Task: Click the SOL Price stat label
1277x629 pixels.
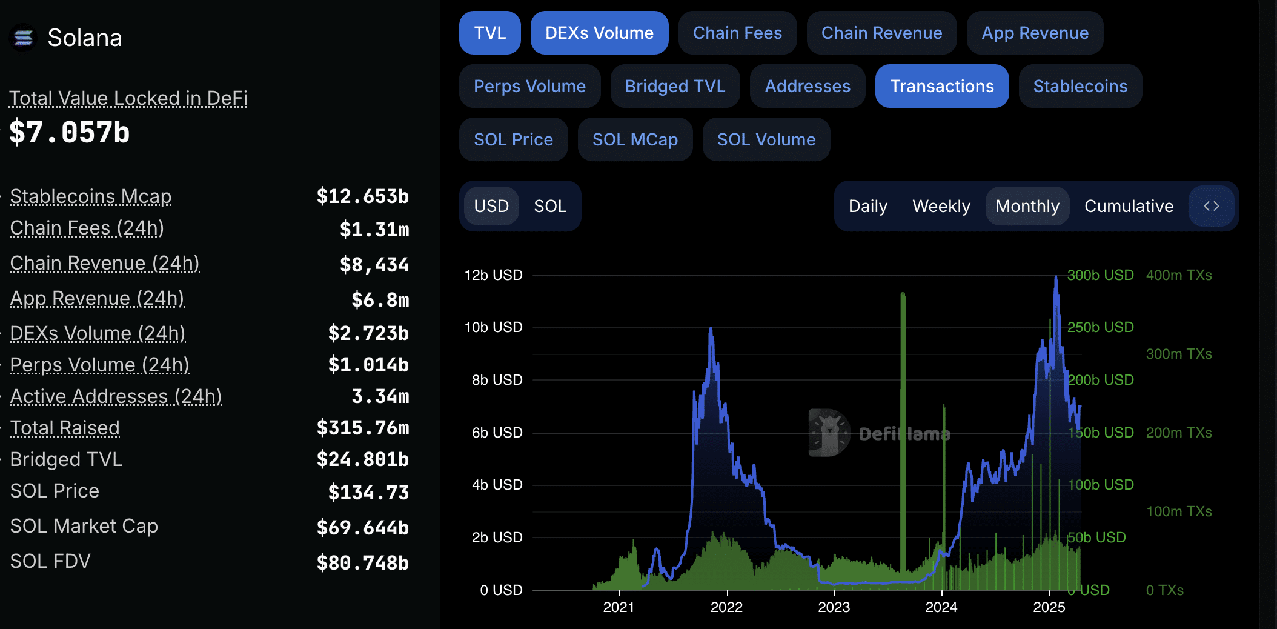Action: pyautogui.click(x=55, y=491)
